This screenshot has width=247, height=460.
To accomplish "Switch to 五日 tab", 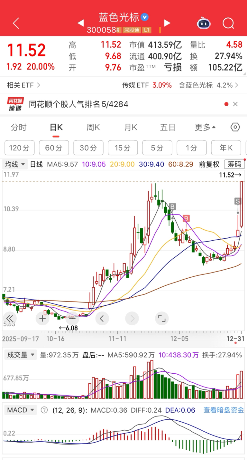I will coord(168,127).
